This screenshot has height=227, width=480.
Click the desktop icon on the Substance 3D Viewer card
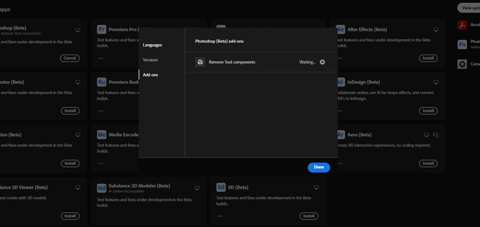(x=78, y=187)
